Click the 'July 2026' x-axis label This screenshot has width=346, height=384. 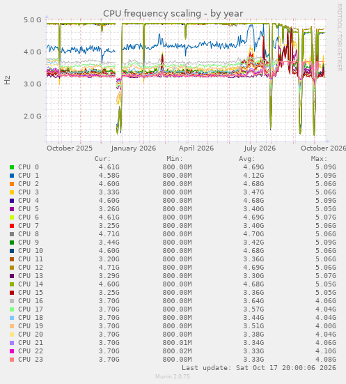tap(260, 148)
